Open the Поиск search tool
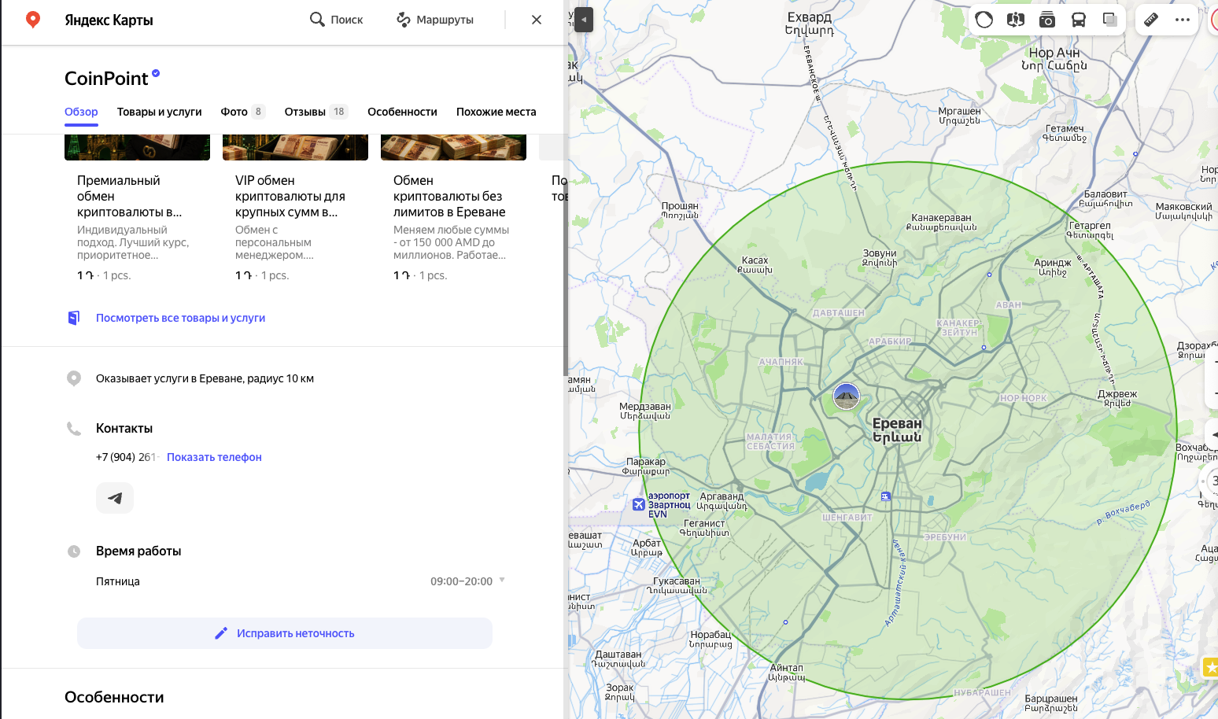The width and height of the screenshot is (1218, 719). click(x=336, y=20)
